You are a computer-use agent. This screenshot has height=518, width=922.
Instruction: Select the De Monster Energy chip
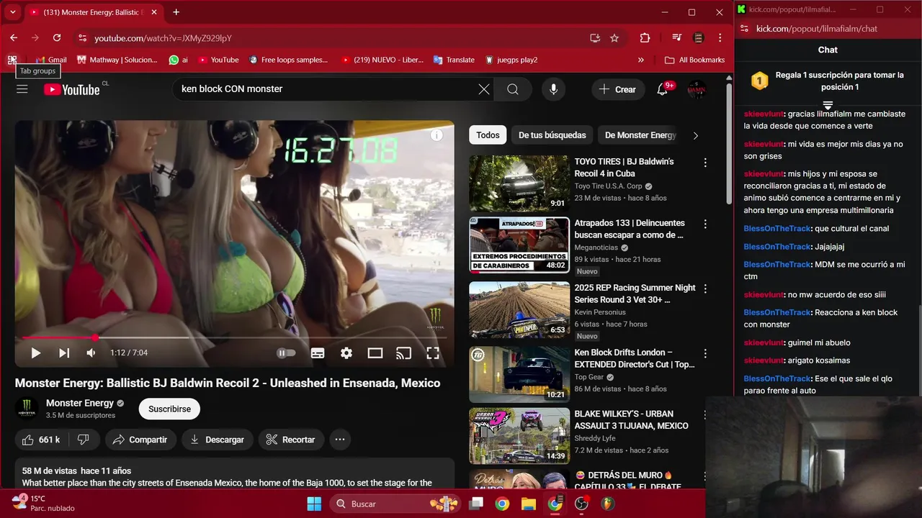point(640,135)
